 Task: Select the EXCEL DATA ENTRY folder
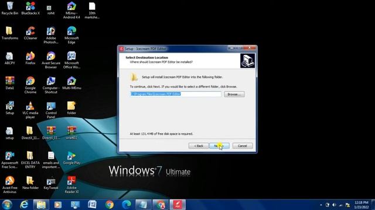point(30,160)
